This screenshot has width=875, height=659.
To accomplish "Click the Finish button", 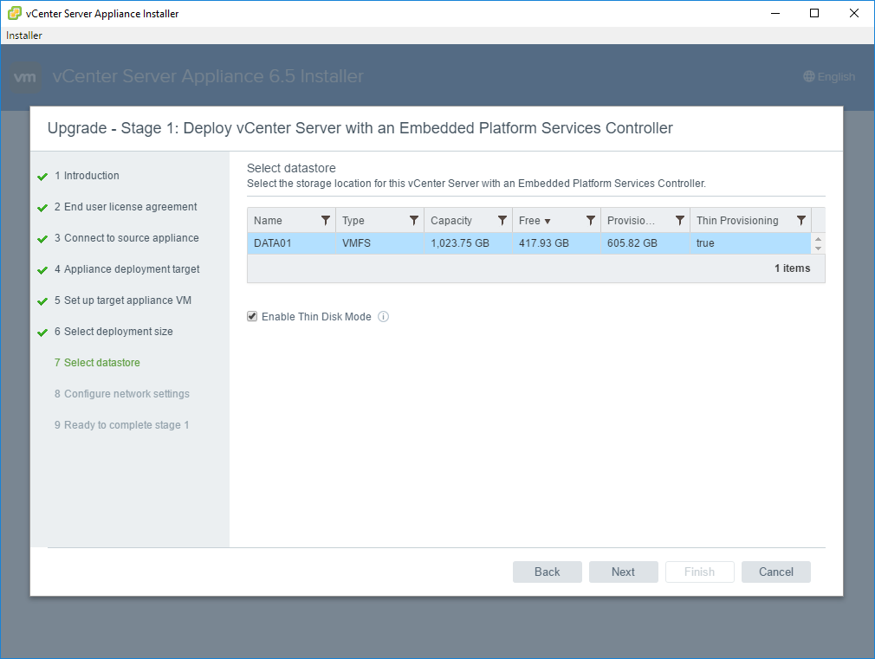I will 700,572.
